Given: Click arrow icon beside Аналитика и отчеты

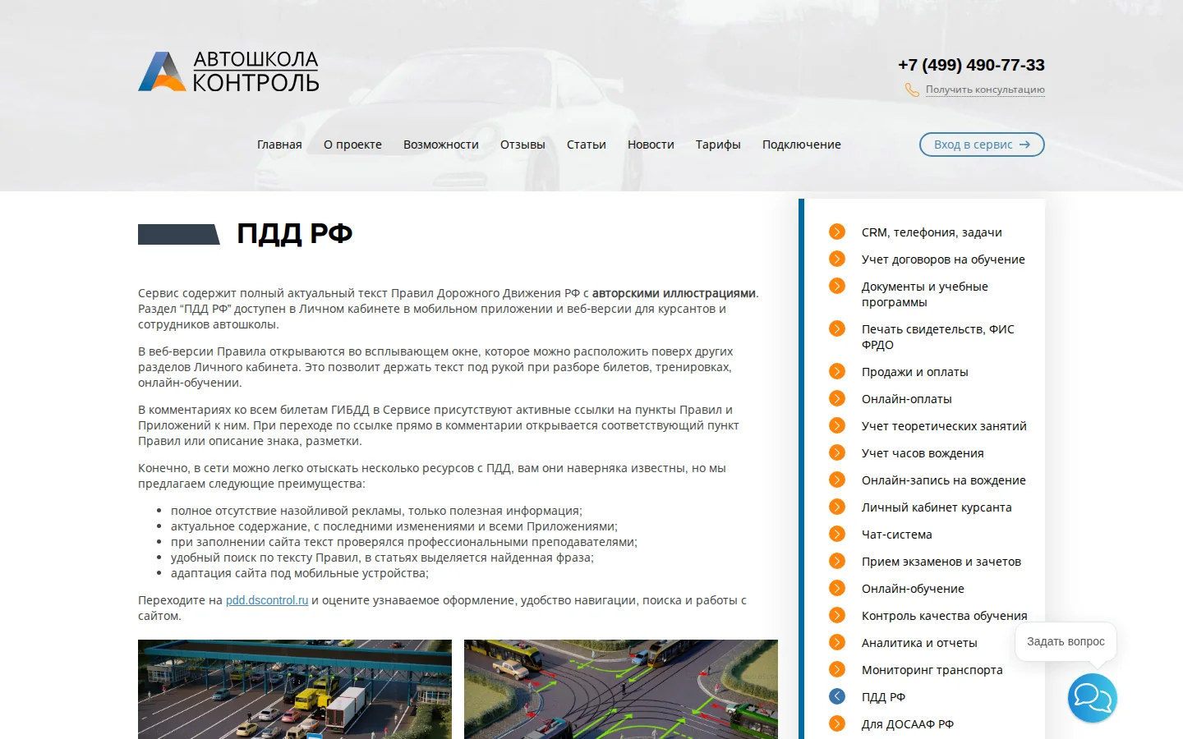Looking at the screenshot, I should 837,642.
